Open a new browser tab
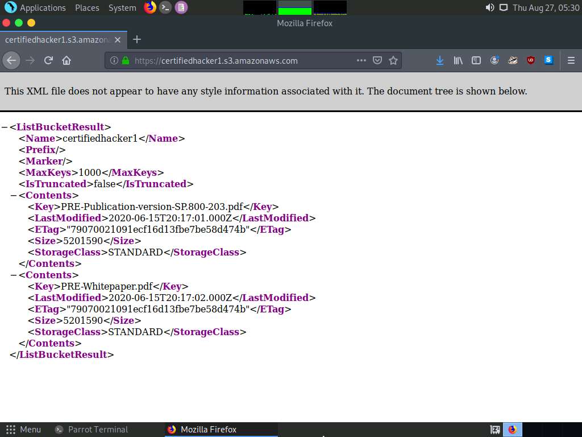Viewport: 582px width, 437px height. pos(136,40)
